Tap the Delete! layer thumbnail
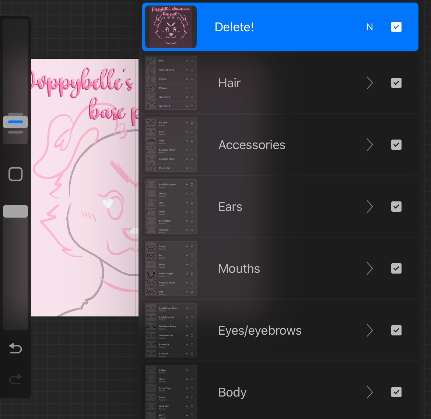431x419 pixels. tap(171, 27)
